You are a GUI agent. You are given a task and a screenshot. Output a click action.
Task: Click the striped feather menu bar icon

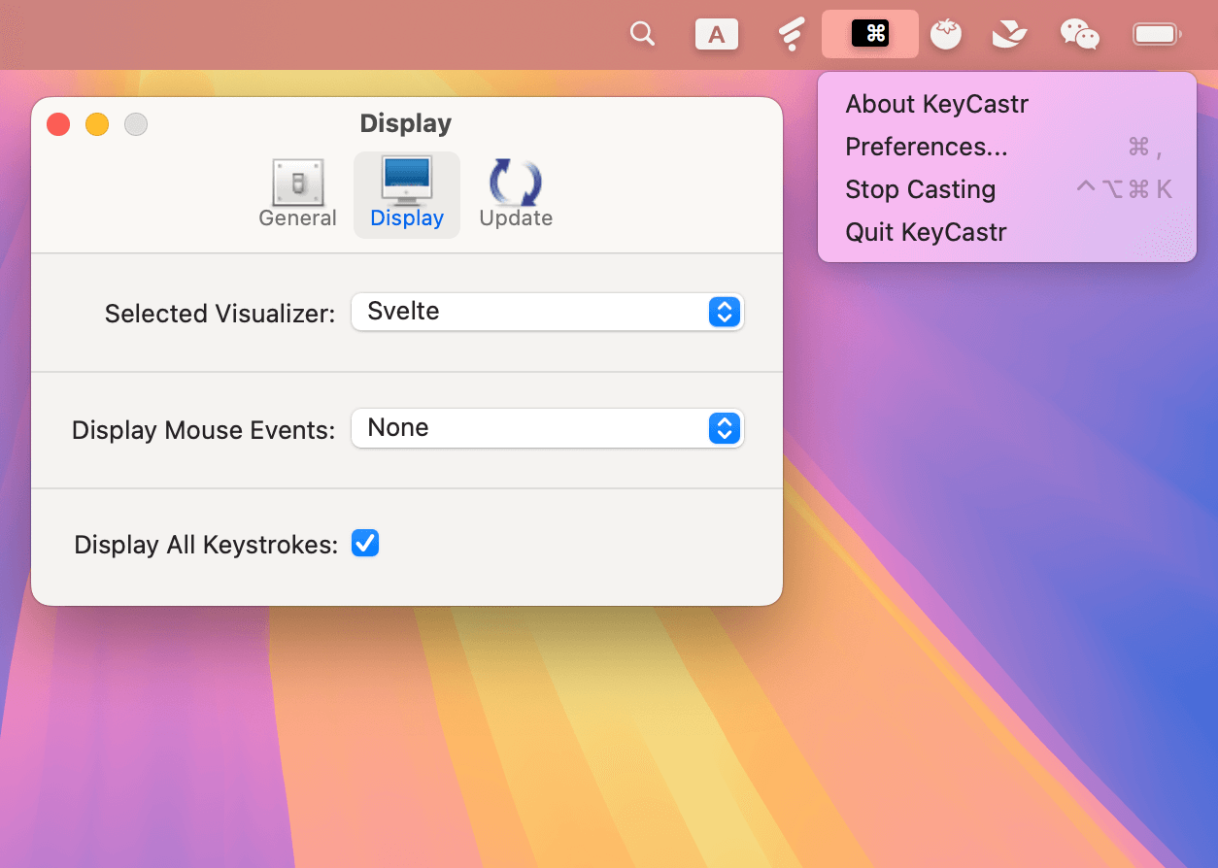point(792,35)
